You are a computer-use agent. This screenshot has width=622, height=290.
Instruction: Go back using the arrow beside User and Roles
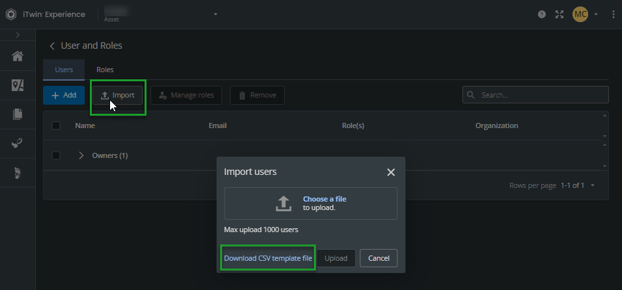coord(52,46)
